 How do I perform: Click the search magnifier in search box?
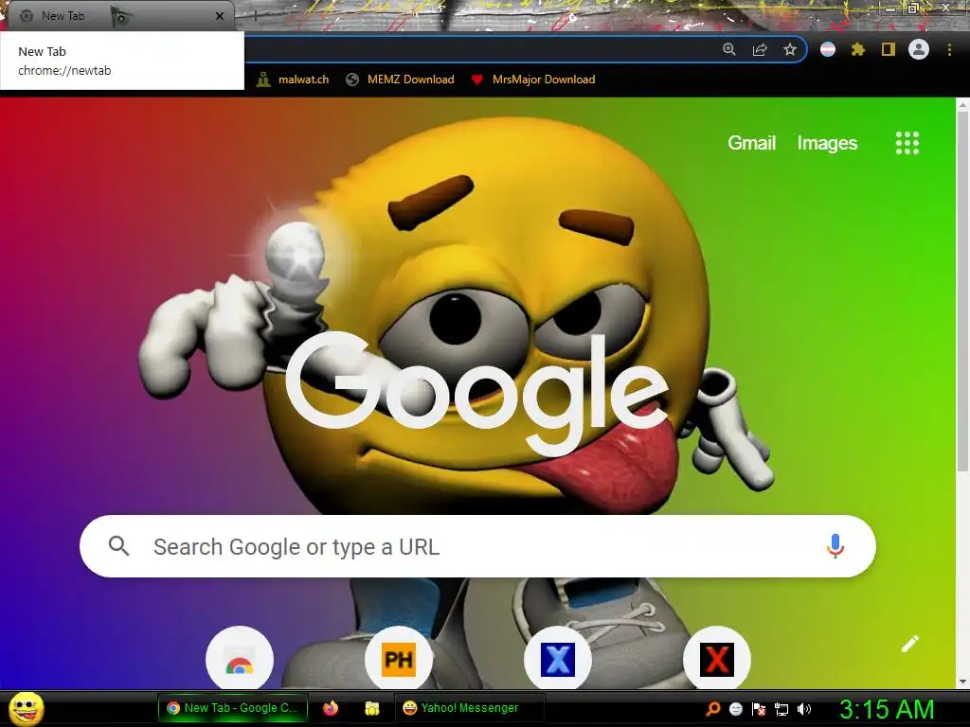[118, 546]
